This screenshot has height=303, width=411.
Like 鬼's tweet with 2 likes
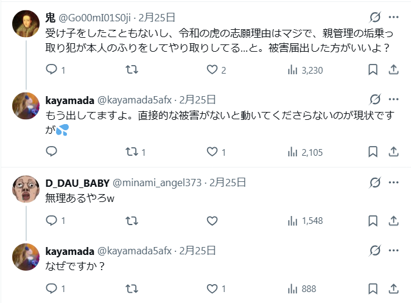coord(212,70)
